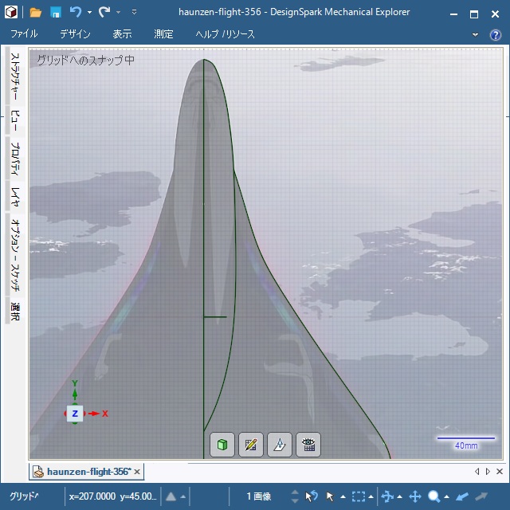This screenshot has width=510, height=510.
Task: Go to next document tab arrow
Action: coord(488,471)
